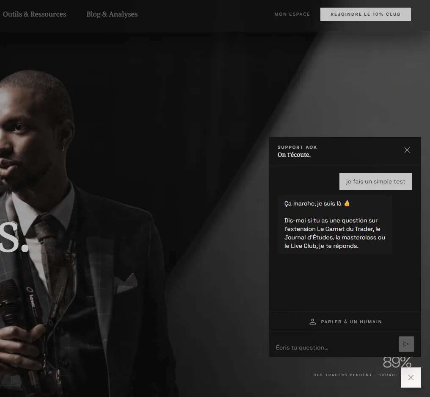This screenshot has height=397, width=430.
Task: Focus the Écris ta question input field
Action: coord(334,347)
